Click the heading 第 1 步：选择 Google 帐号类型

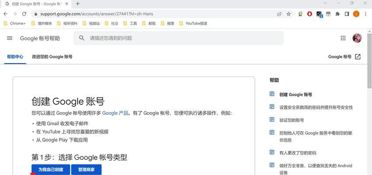(x=79, y=157)
